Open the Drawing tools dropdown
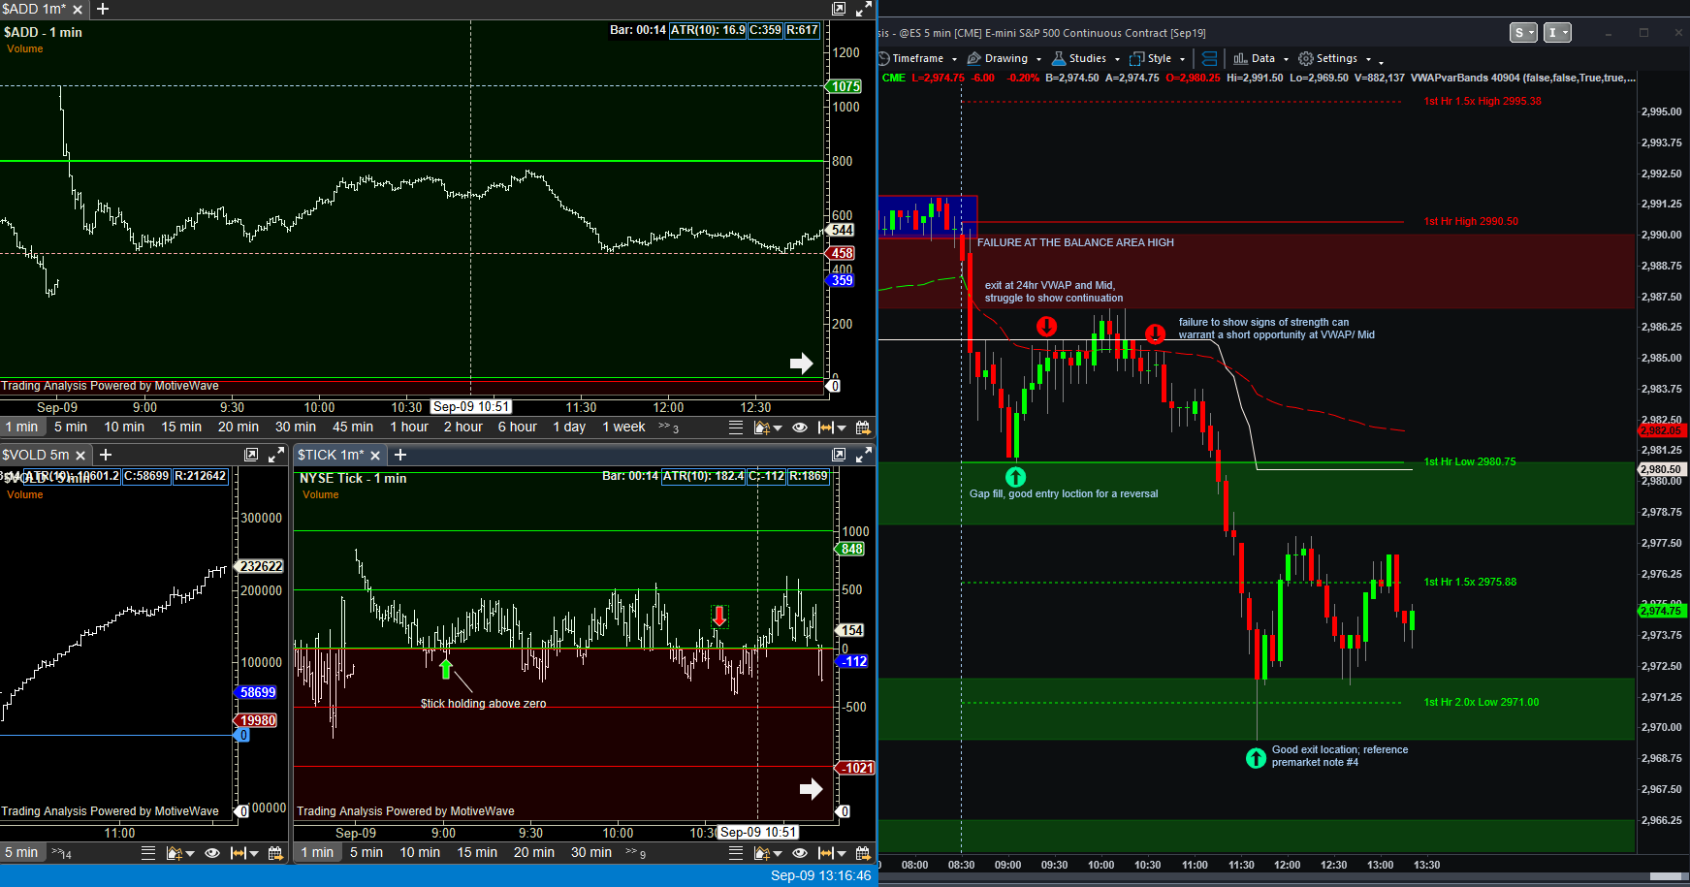The width and height of the screenshot is (1690, 887). (x=1004, y=58)
